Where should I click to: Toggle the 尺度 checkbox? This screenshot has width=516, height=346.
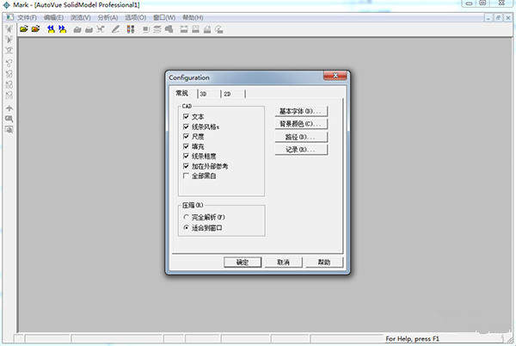click(186, 136)
